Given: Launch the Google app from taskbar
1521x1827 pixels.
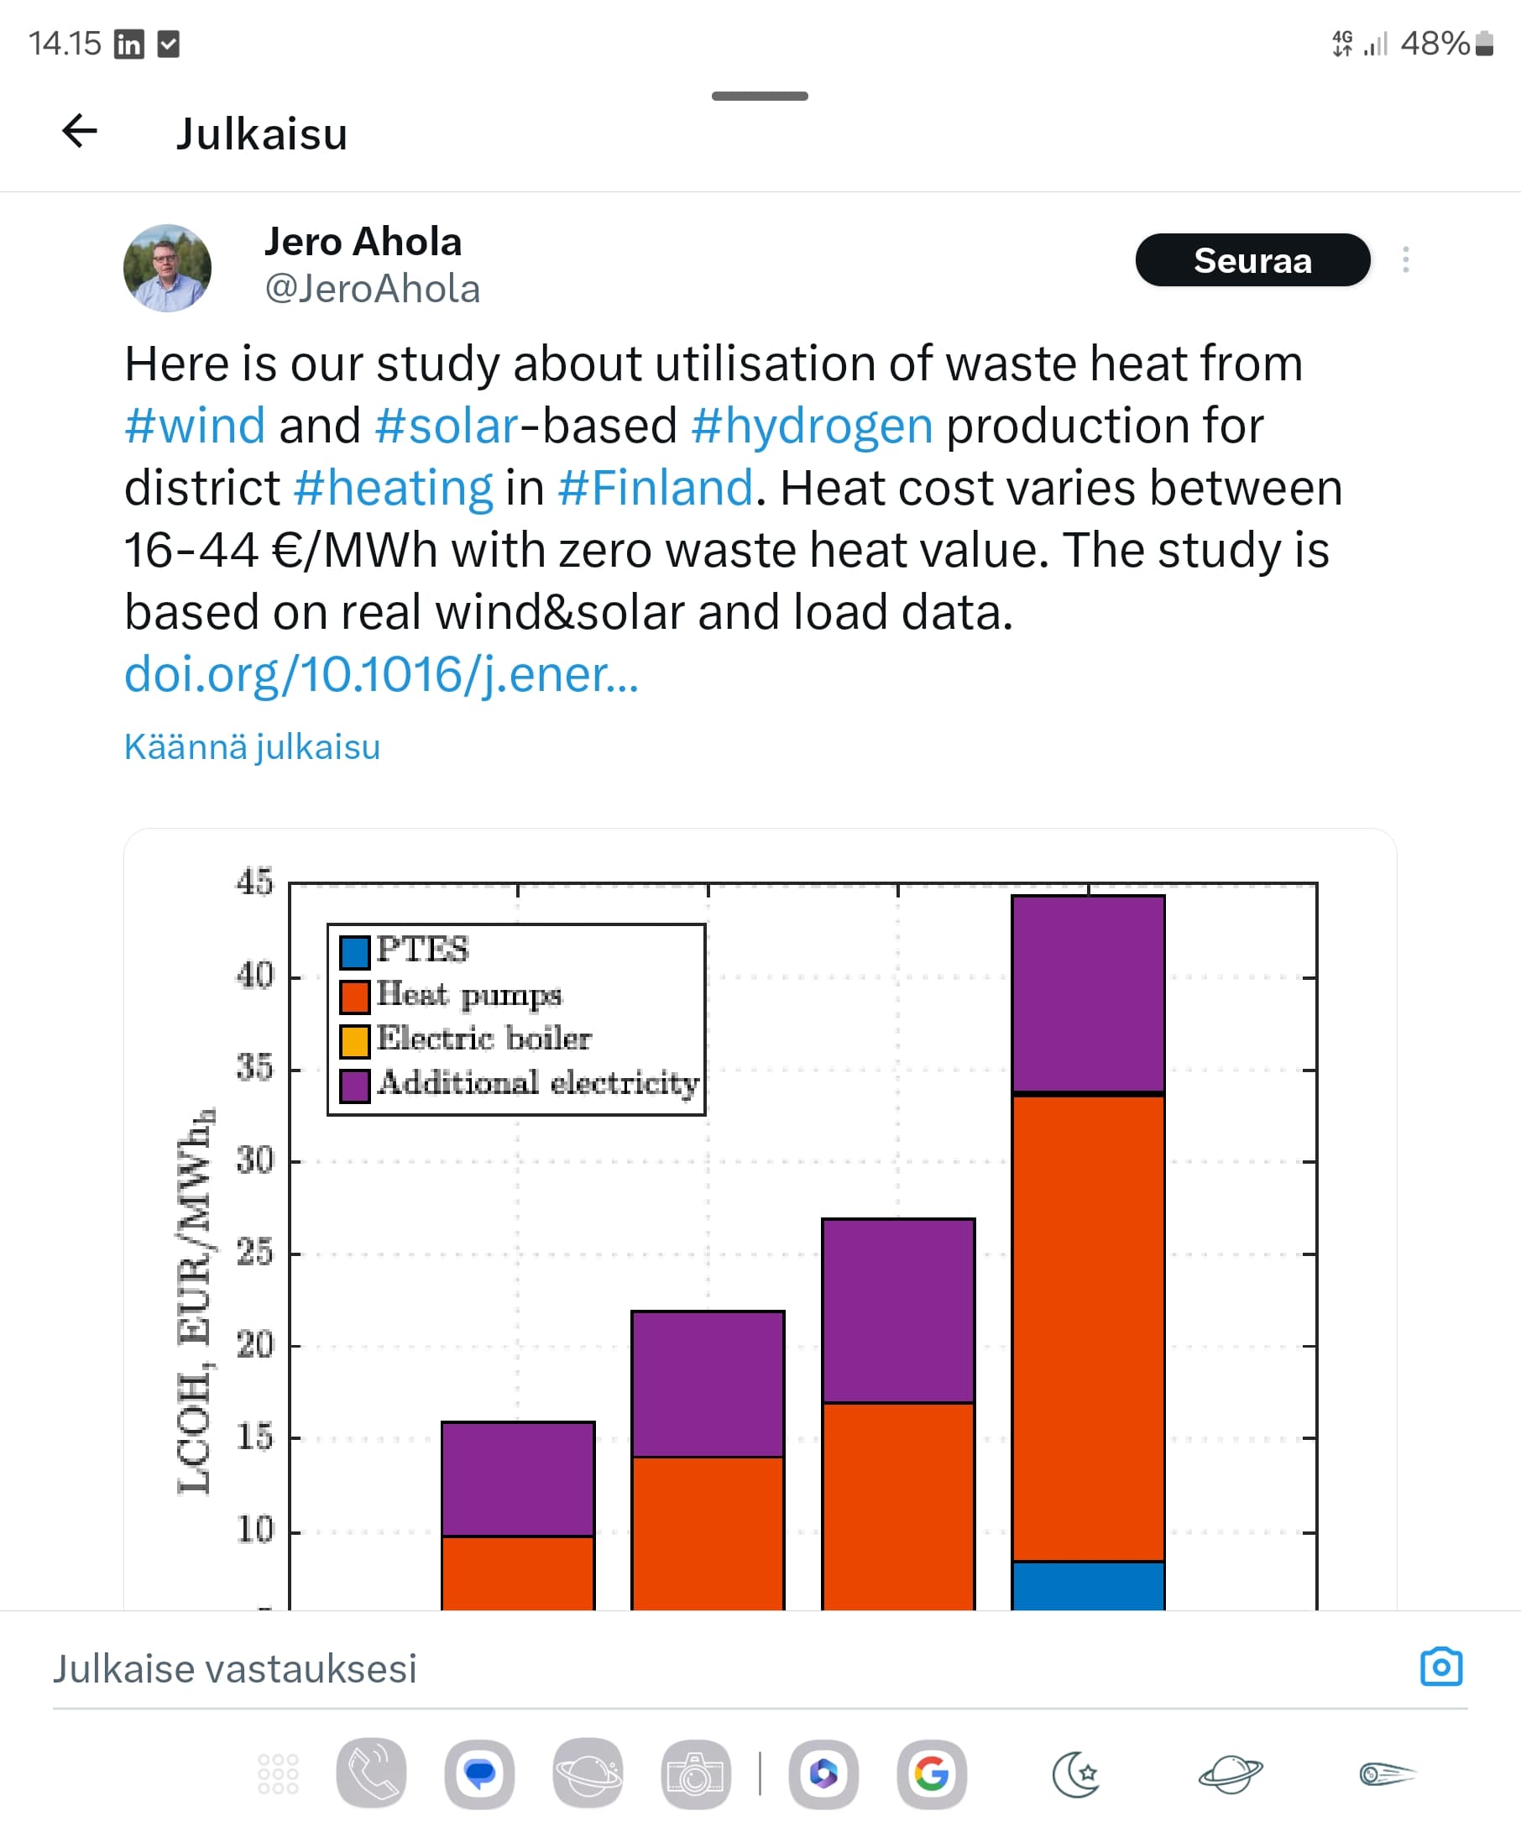Looking at the screenshot, I should (x=932, y=1774).
